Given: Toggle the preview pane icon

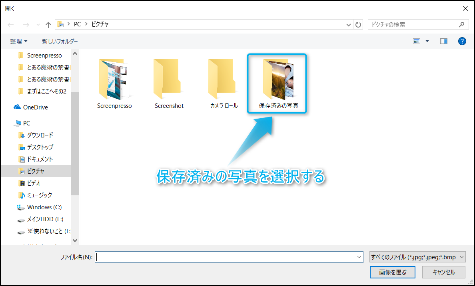Looking at the screenshot, I should pos(443,41).
